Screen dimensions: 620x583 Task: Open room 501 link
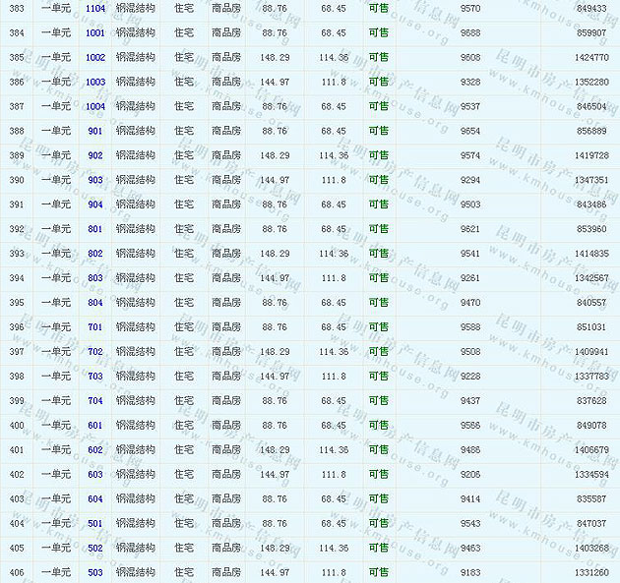pyautogui.click(x=95, y=524)
